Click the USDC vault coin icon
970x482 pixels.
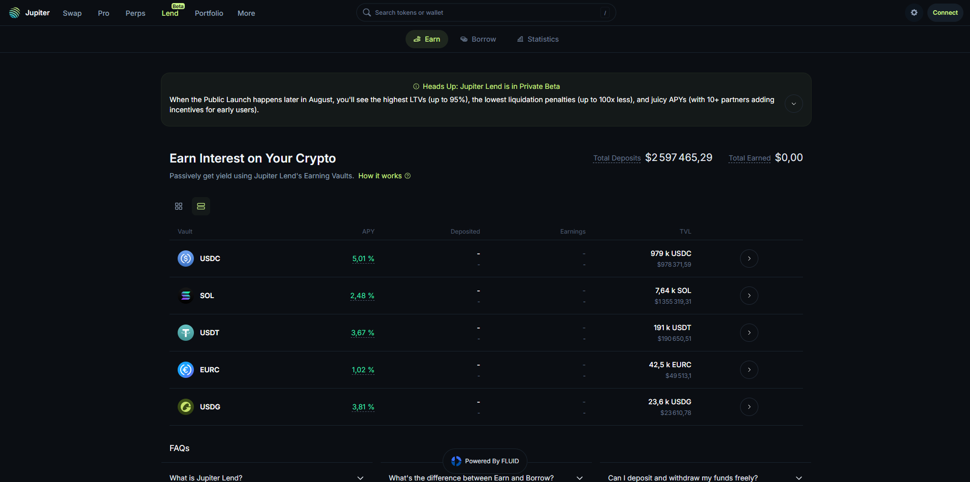tap(186, 259)
